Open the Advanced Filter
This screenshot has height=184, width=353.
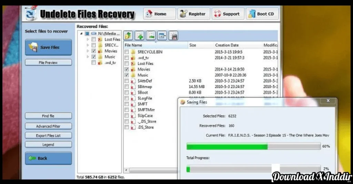click(48, 126)
